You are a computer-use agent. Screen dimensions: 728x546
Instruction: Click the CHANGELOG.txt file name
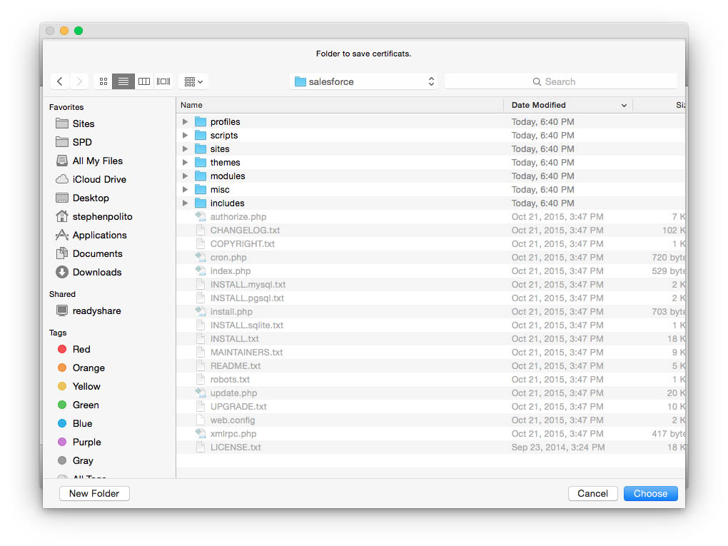coord(245,231)
